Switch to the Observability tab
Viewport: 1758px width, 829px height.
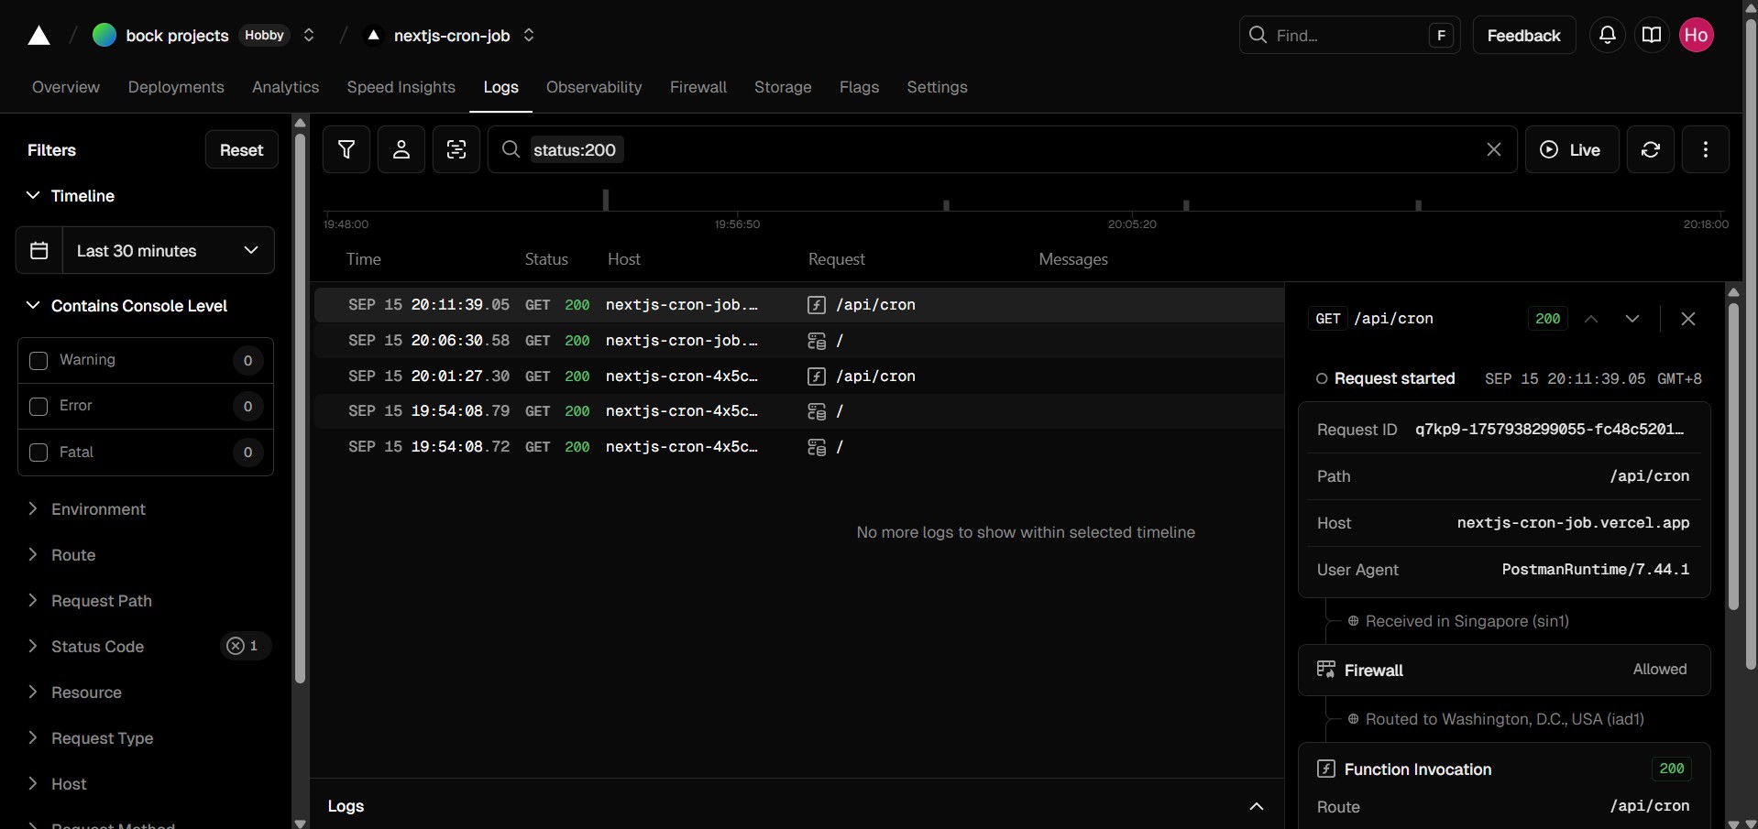[x=593, y=87]
